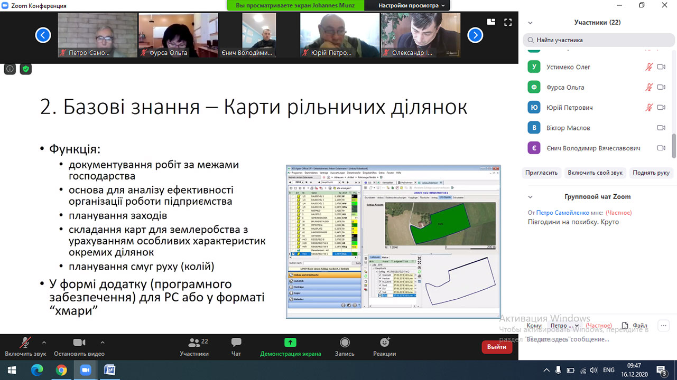Image resolution: width=677 pixels, height=380 pixels.
Task: Start recording with Запись button
Action: [345, 347]
